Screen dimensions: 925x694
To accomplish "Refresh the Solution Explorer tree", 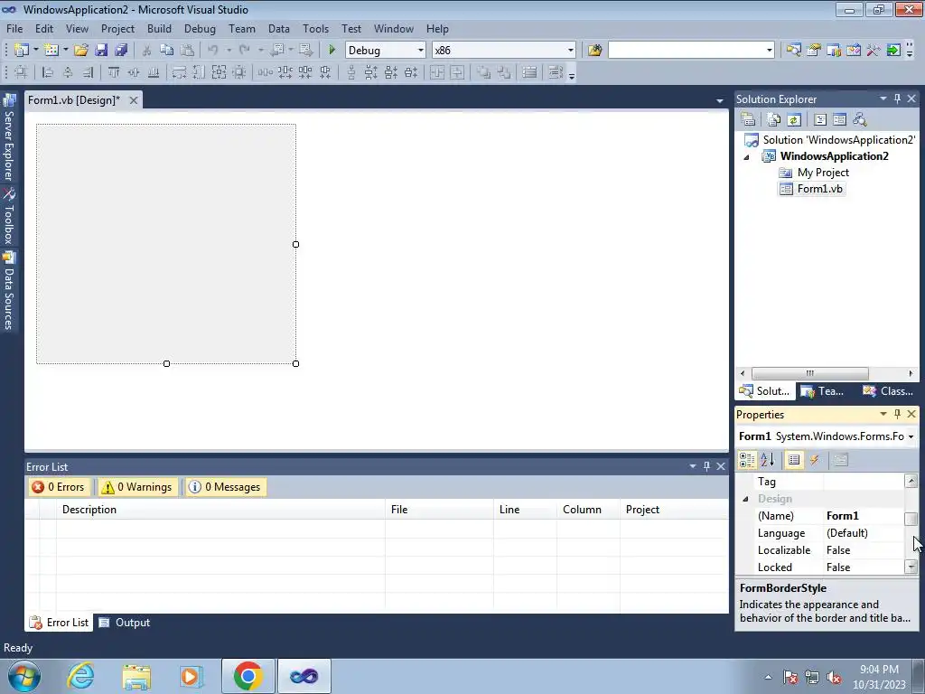I will (x=794, y=120).
